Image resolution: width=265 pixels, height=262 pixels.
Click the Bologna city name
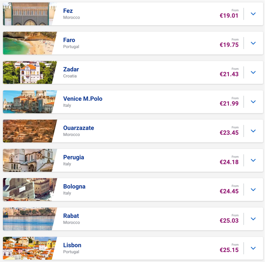[74, 186]
